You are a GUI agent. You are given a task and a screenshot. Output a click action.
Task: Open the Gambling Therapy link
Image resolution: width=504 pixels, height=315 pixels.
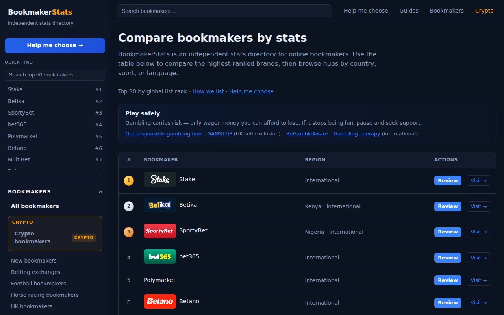(357, 134)
